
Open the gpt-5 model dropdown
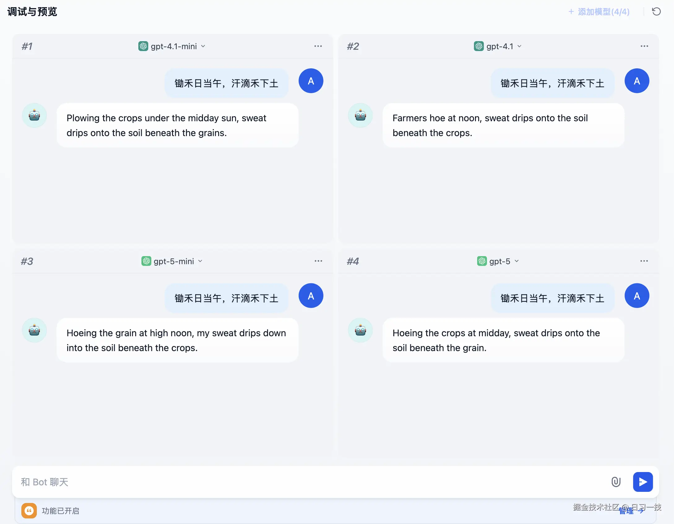click(516, 261)
